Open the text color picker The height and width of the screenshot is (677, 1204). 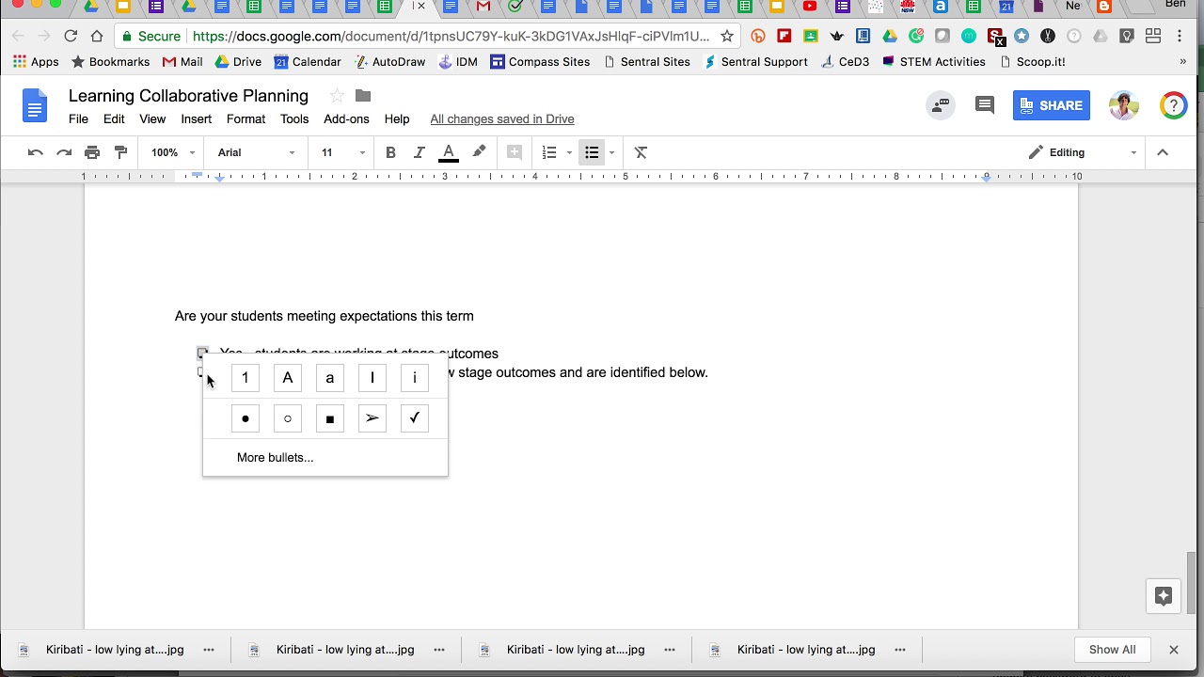click(449, 152)
